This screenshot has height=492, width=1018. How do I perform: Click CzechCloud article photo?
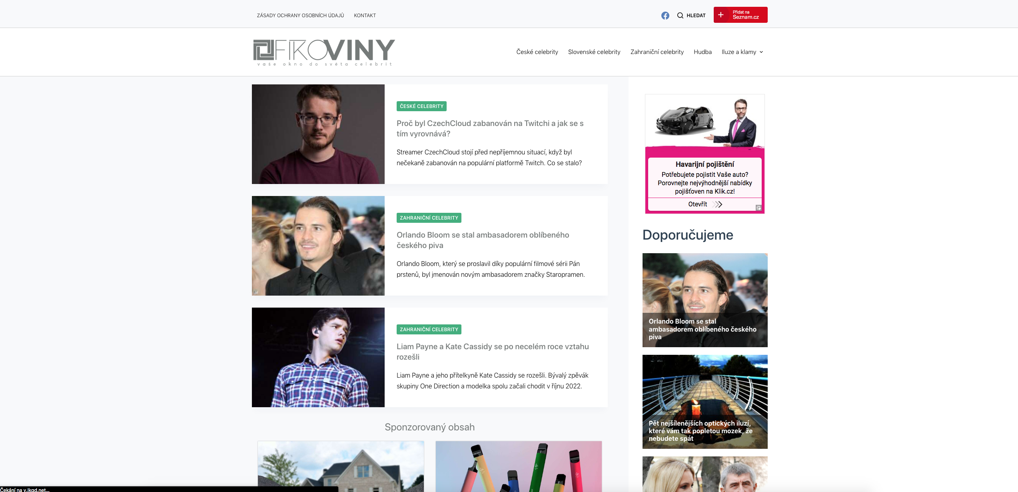[x=318, y=134]
